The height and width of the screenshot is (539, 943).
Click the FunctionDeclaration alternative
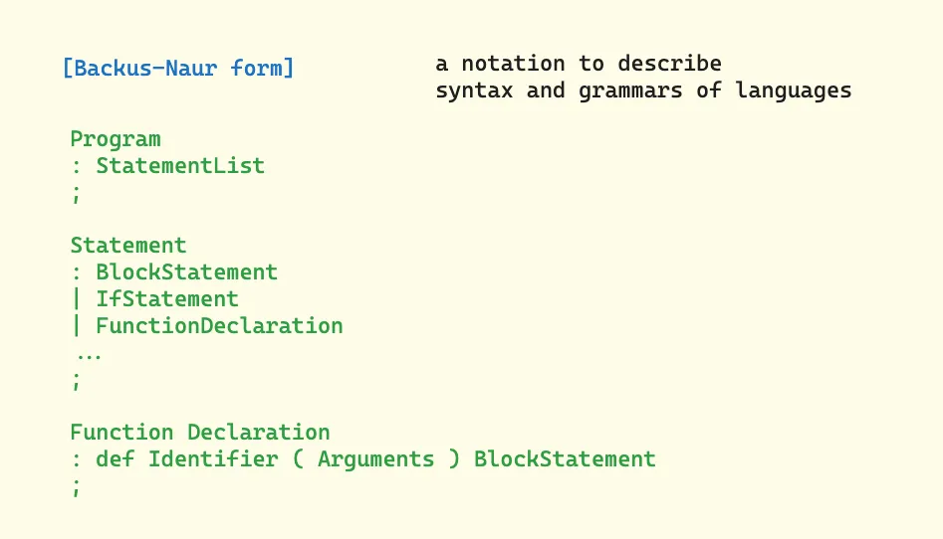[x=219, y=326]
